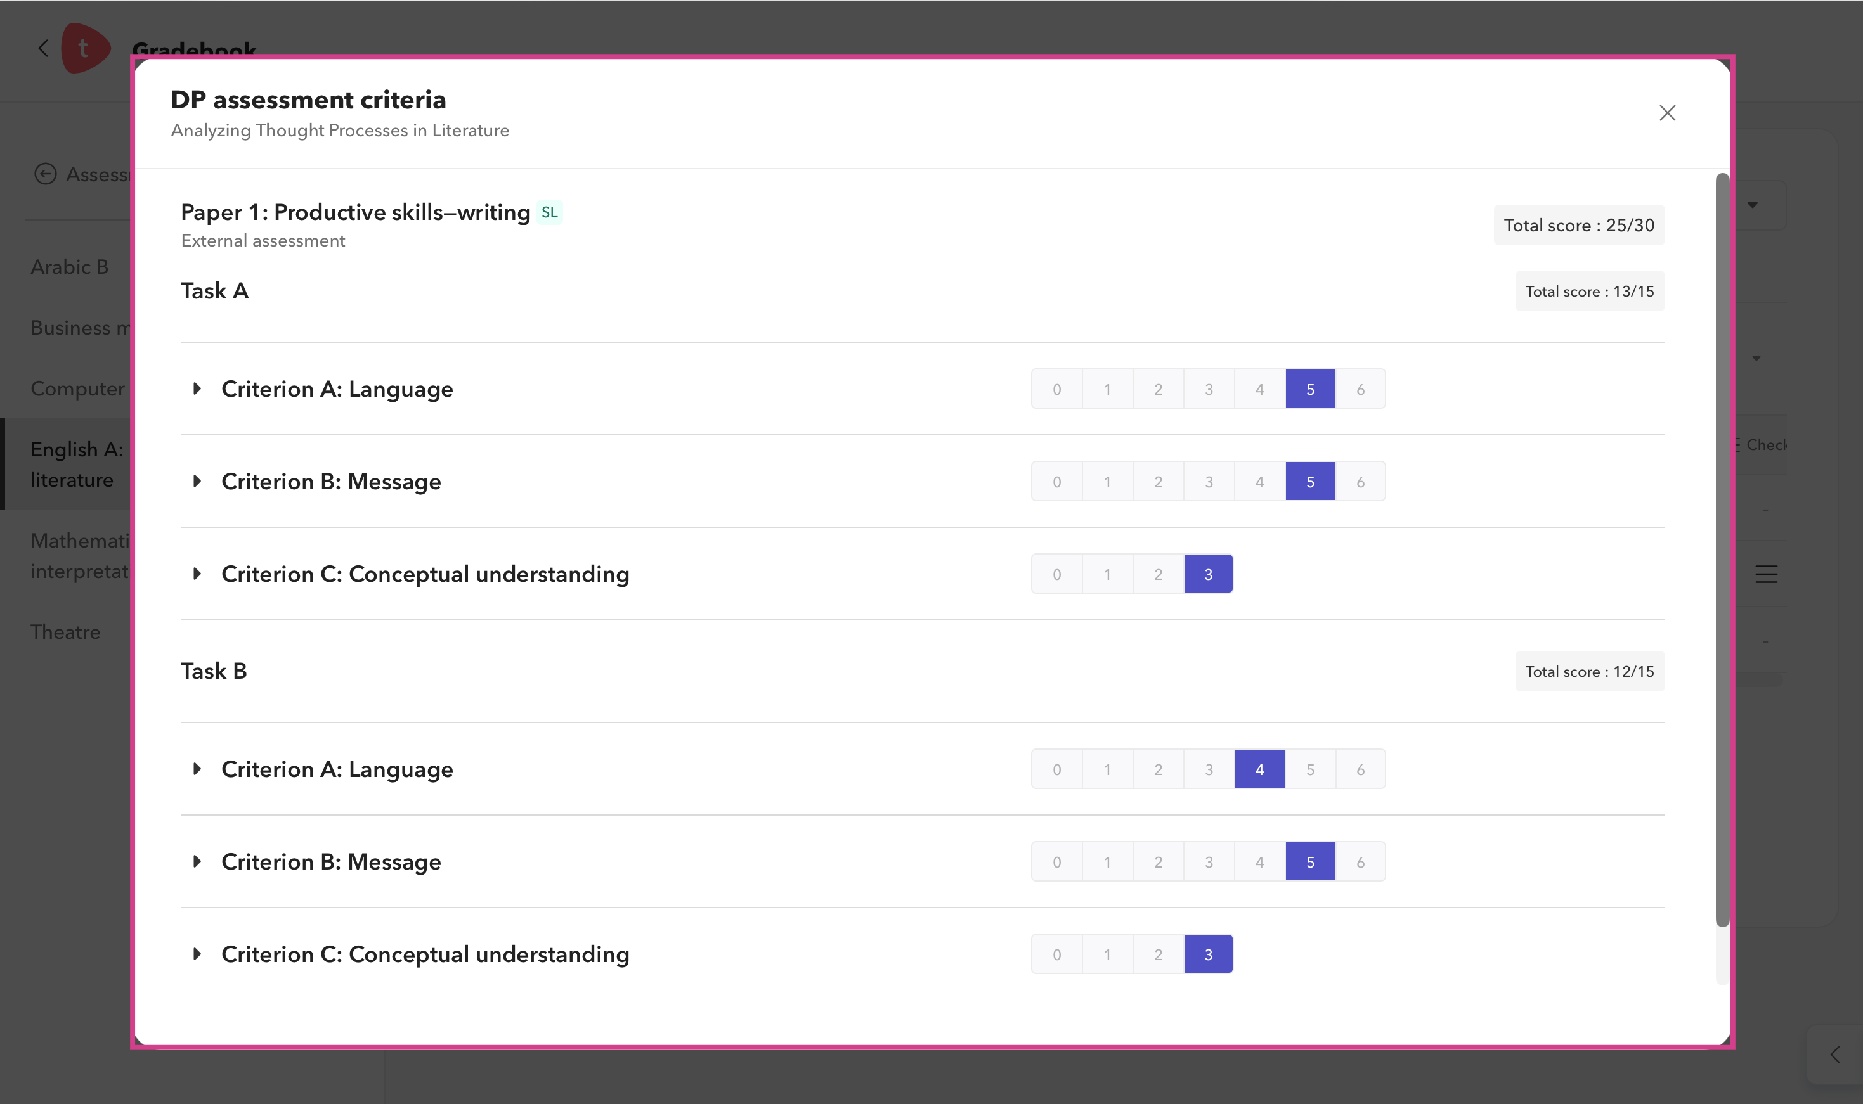Set Task B Conceptual understanding to 1
1863x1104 pixels.
[x=1108, y=954]
